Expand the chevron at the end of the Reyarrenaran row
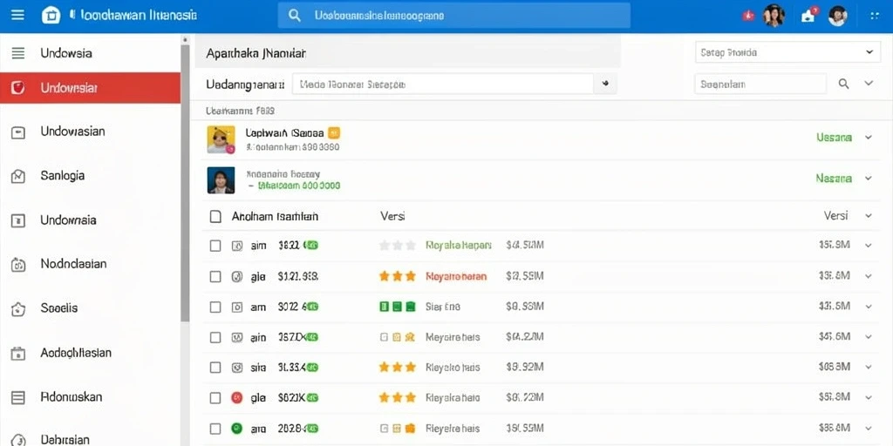 869,276
